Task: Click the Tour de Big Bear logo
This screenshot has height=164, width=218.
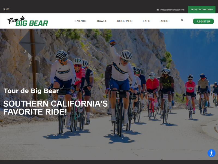Action: click(x=28, y=21)
